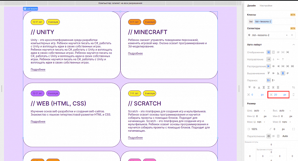Collapse the Авто-лейаут section
The height and width of the screenshot is (161, 298).
click(294, 45)
